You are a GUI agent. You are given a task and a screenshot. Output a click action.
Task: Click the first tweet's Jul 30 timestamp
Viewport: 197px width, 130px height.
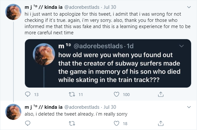point(110,7)
